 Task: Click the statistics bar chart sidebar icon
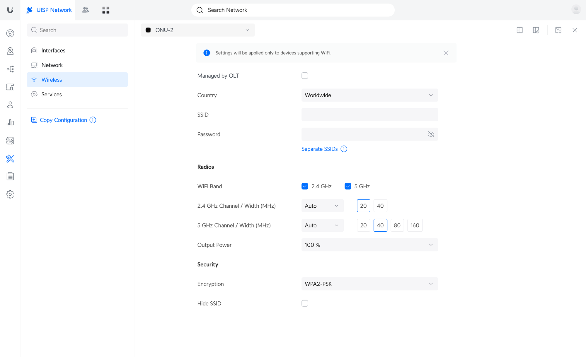pos(10,123)
